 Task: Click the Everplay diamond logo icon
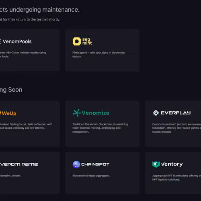[x=156, y=113]
